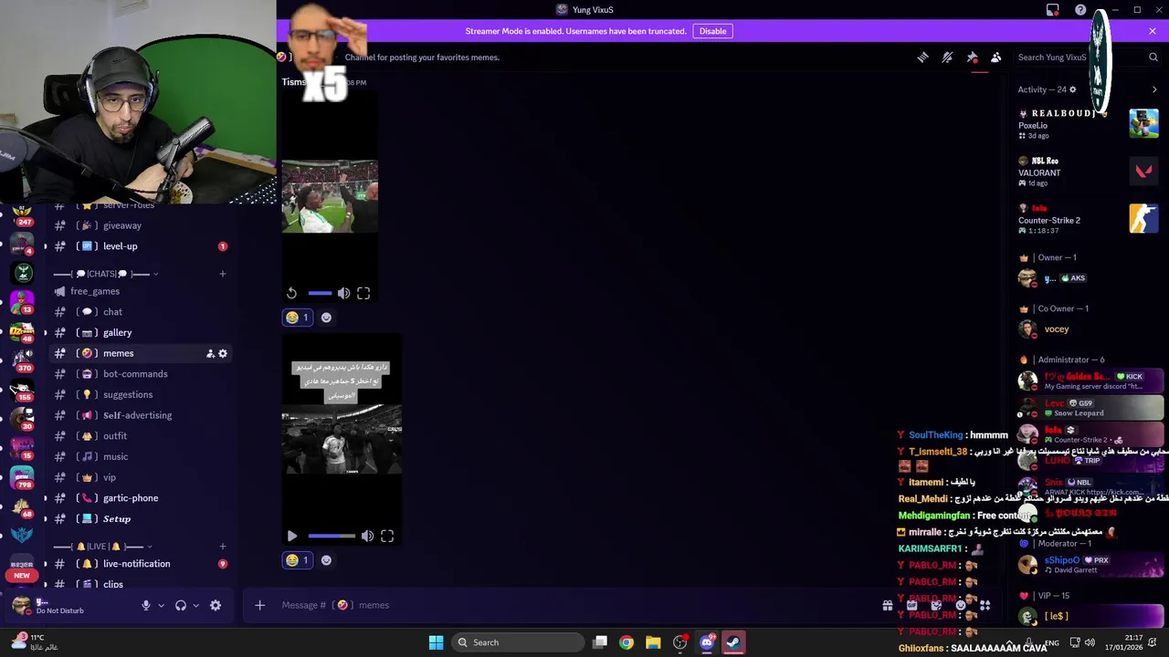This screenshot has height=657, width=1169.
Task: Mute the first video volume icon
Action: tap(343, 293)
